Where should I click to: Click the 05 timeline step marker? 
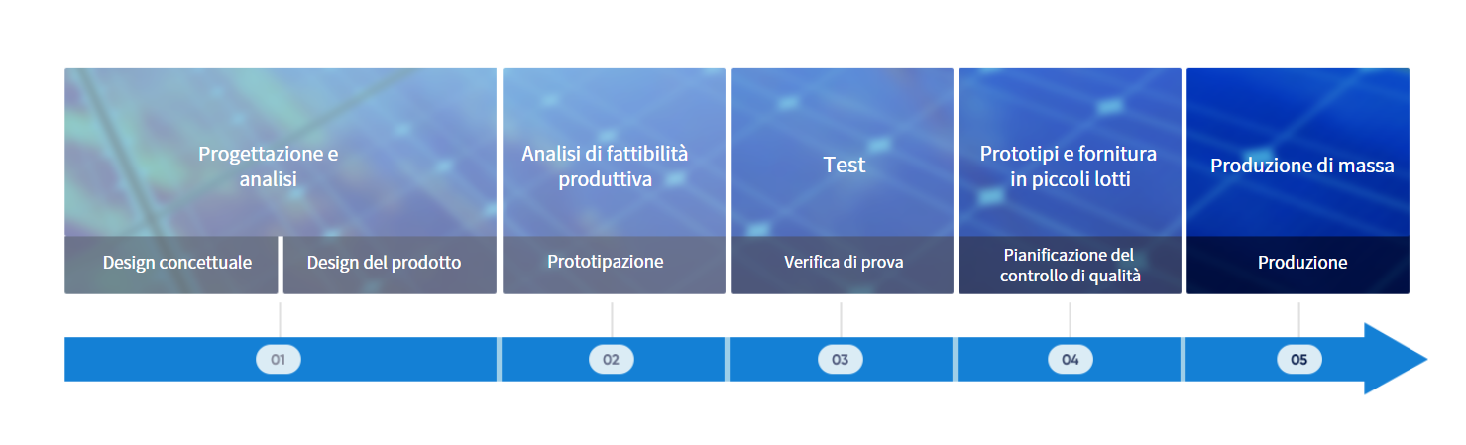coord(1298,360)
